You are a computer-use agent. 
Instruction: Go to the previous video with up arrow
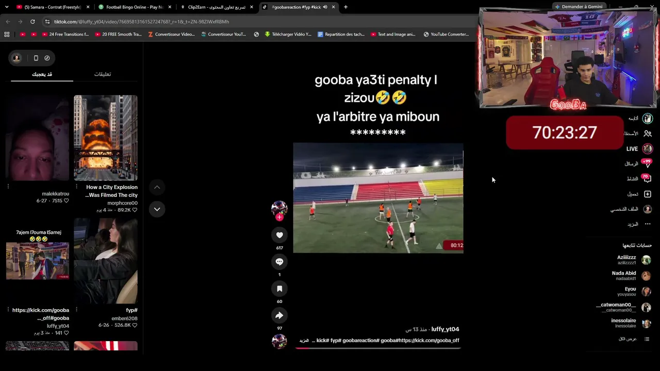pyautogui.click(x=157, y=187)
